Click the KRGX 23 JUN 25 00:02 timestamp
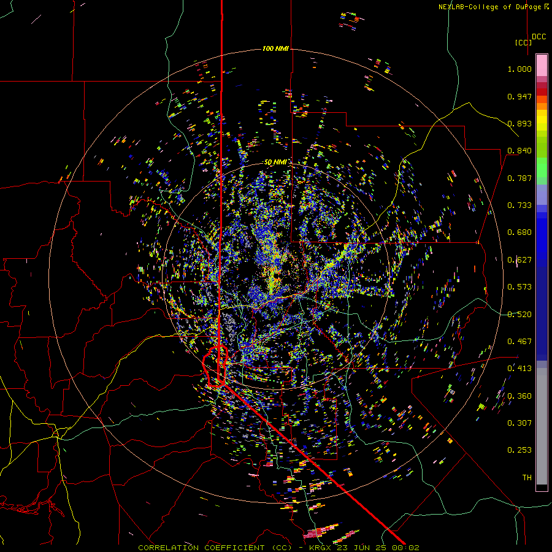 [364, 548]
